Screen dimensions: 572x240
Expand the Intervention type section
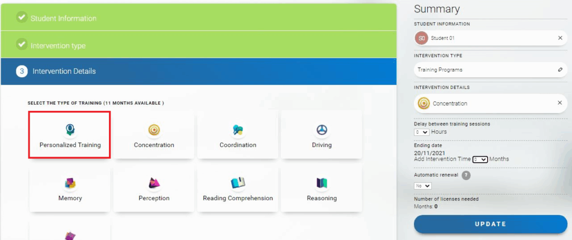coord(198,45)
